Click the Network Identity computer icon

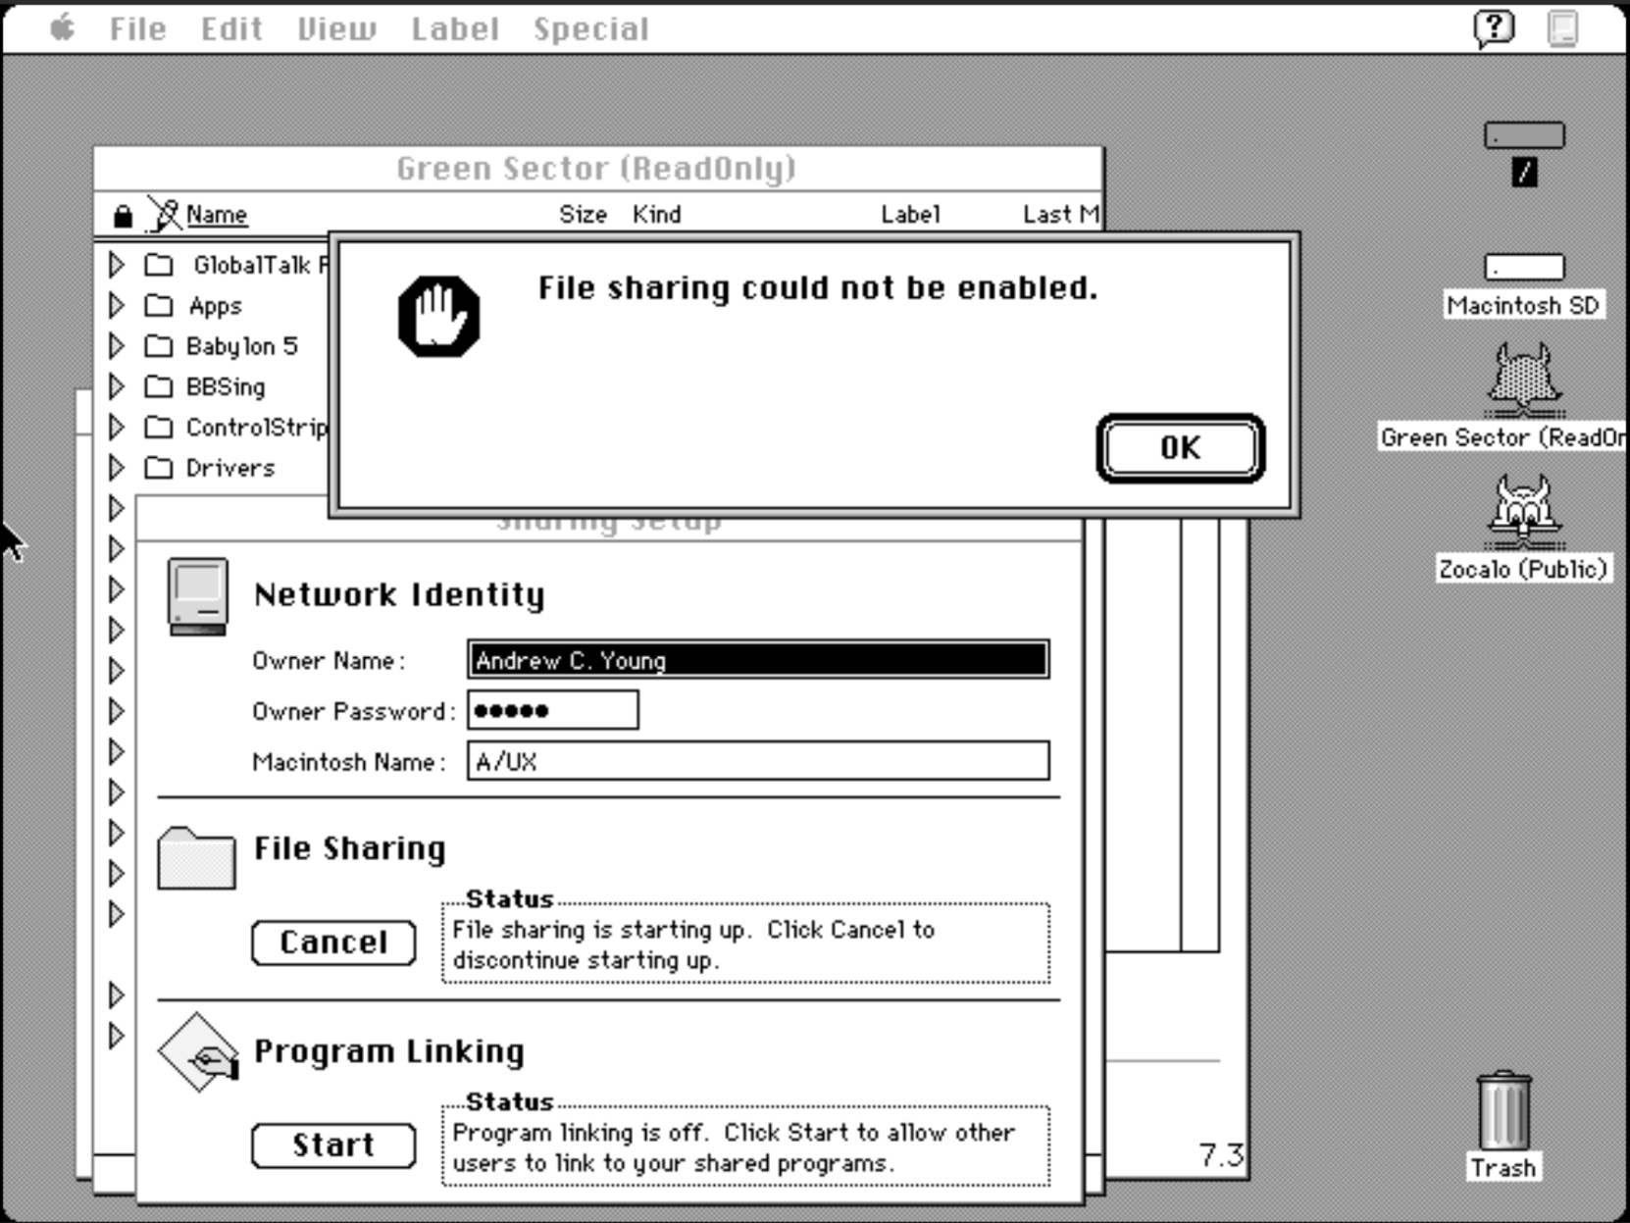(x=198, y=596)
